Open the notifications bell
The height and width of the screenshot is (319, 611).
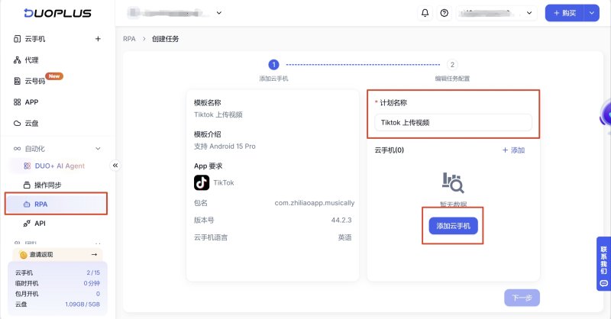tap(425, 13)
